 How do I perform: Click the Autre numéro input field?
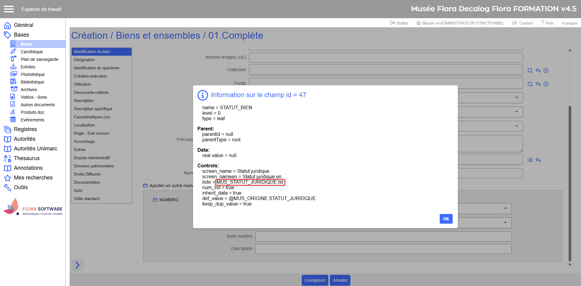point(383,236)
